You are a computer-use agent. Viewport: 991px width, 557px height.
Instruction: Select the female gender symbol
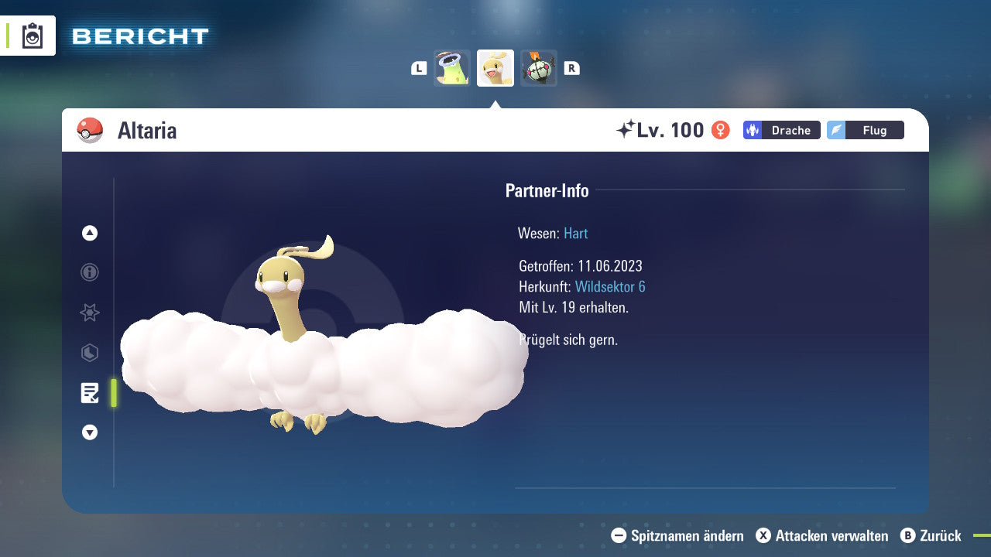click(720, 130)
